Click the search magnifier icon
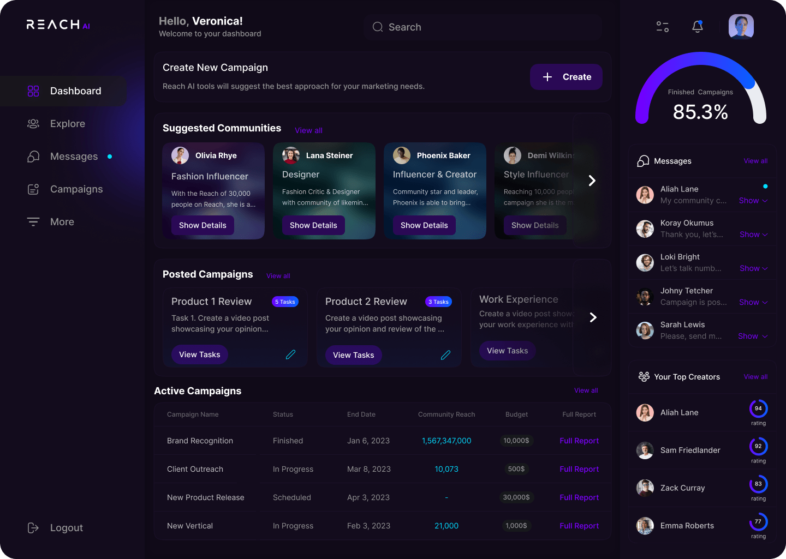Screen dimensions: 786x559 pyautogui.click(x=378, y=27)
